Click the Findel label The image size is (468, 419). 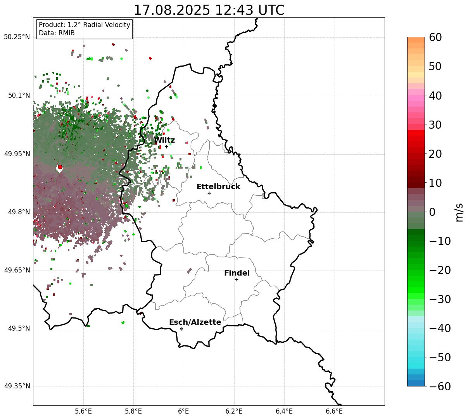[237, 273]
